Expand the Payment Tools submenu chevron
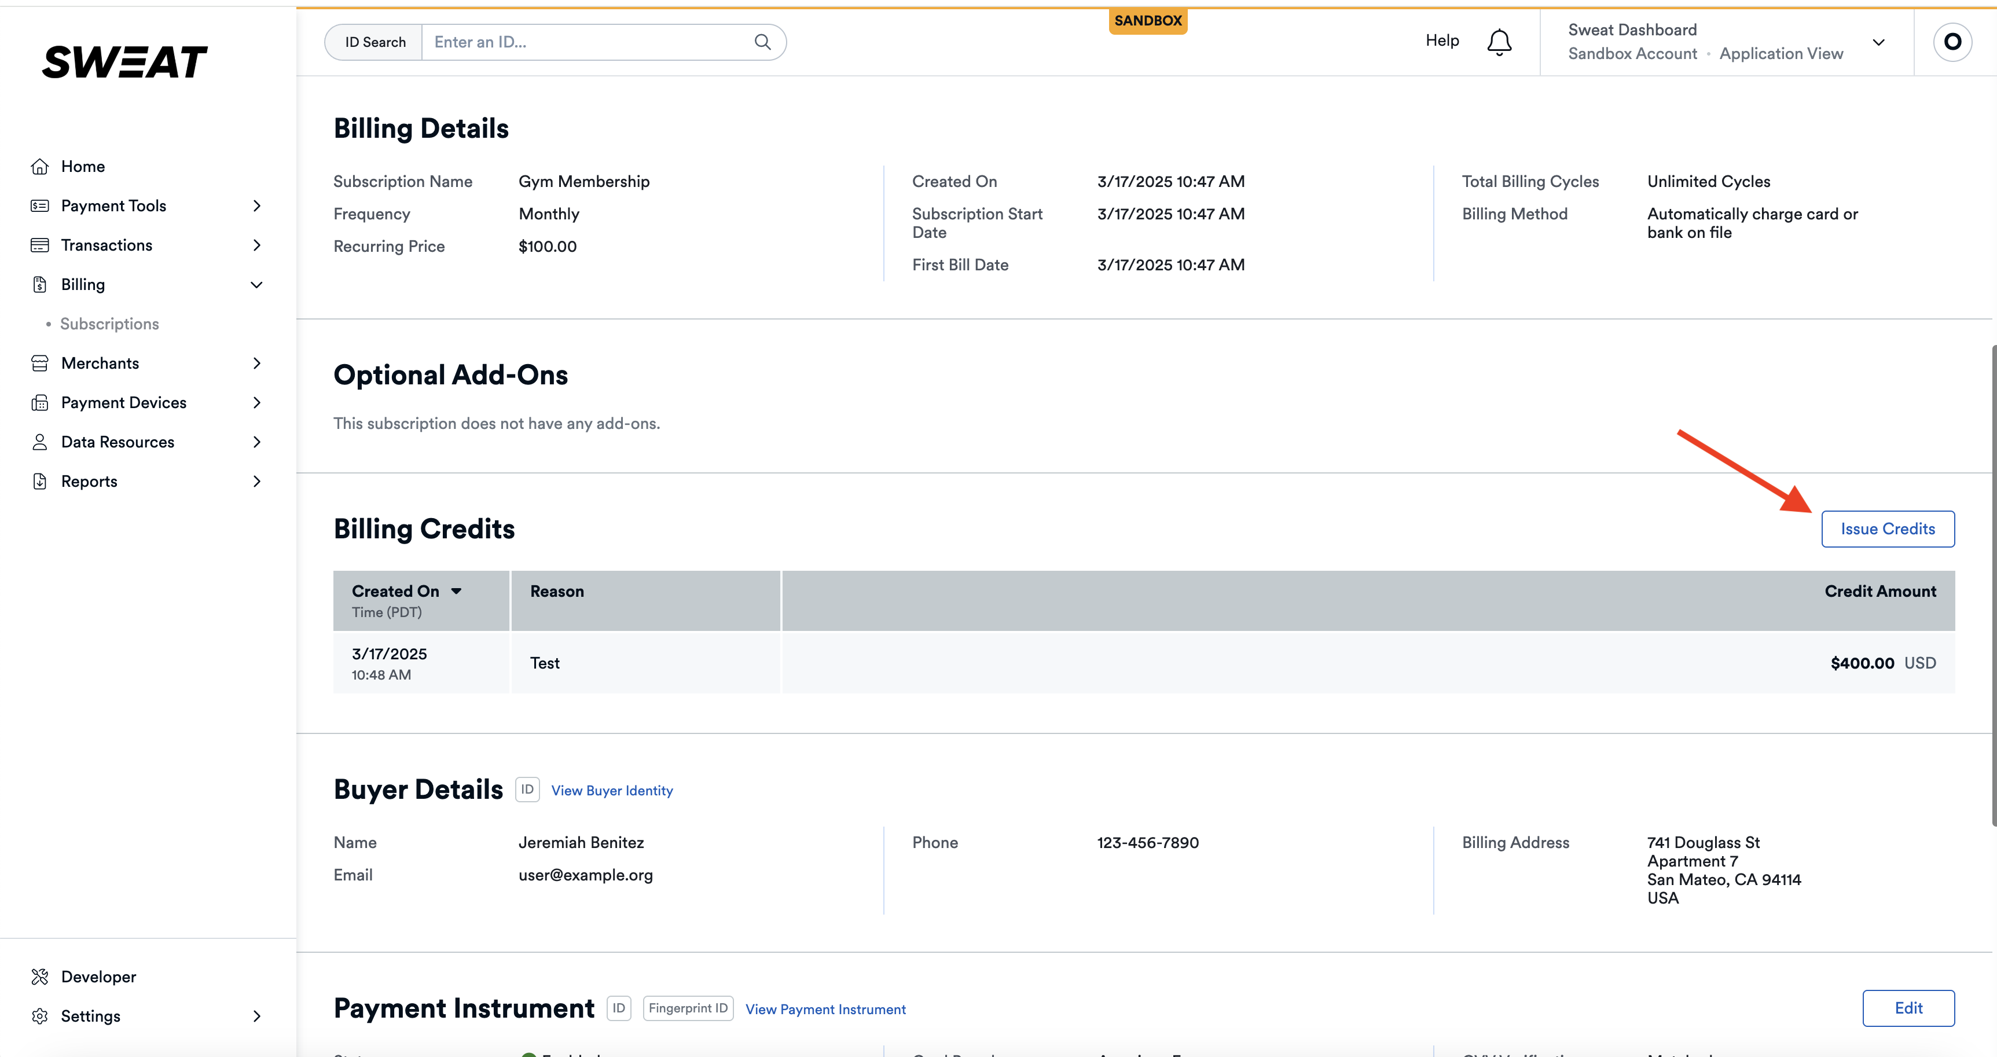This screenshot has height=1057, width=1997. coord(256,206)
